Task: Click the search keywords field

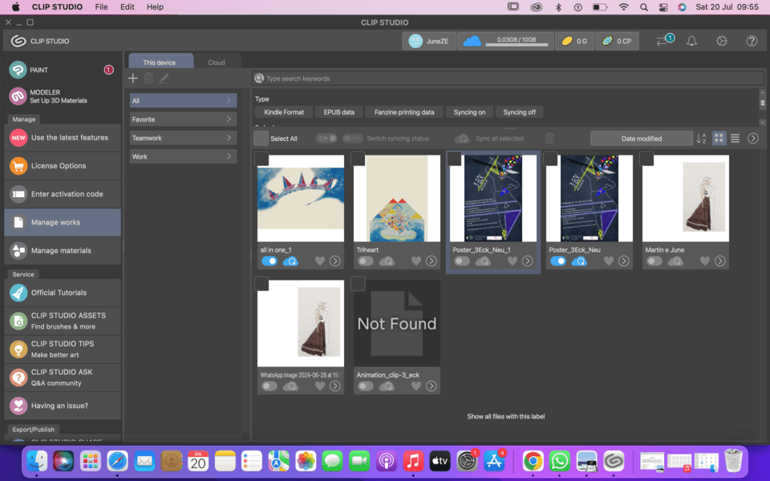Action: pyautogui.click(x=505, y=79)
